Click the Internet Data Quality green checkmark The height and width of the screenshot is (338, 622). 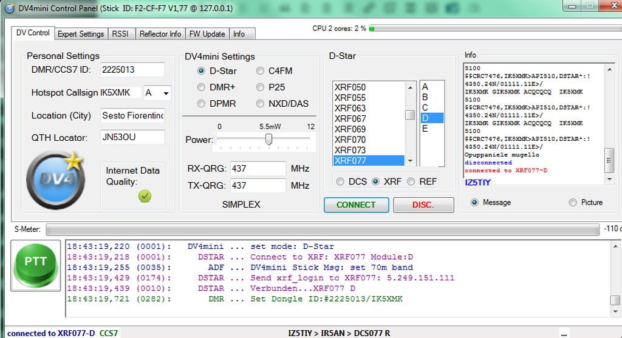tap(145, 196)
